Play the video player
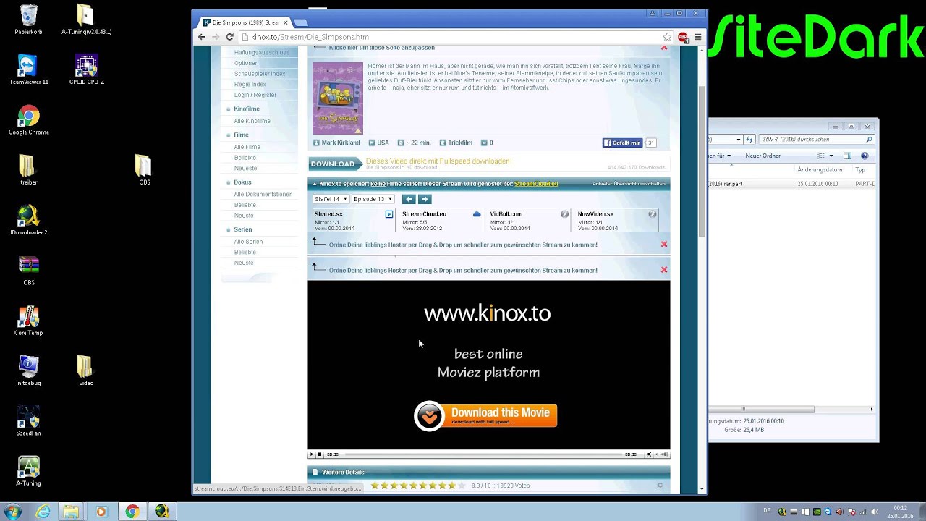This screenshot has height=521, width=926. pyautogui.click(x=312, y=454)
